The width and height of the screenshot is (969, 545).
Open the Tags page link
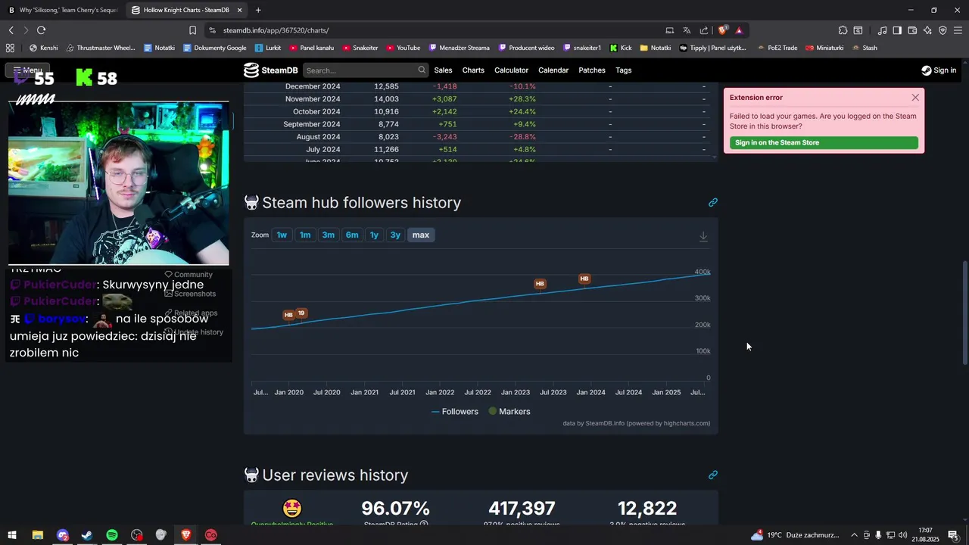click(624, 70)
